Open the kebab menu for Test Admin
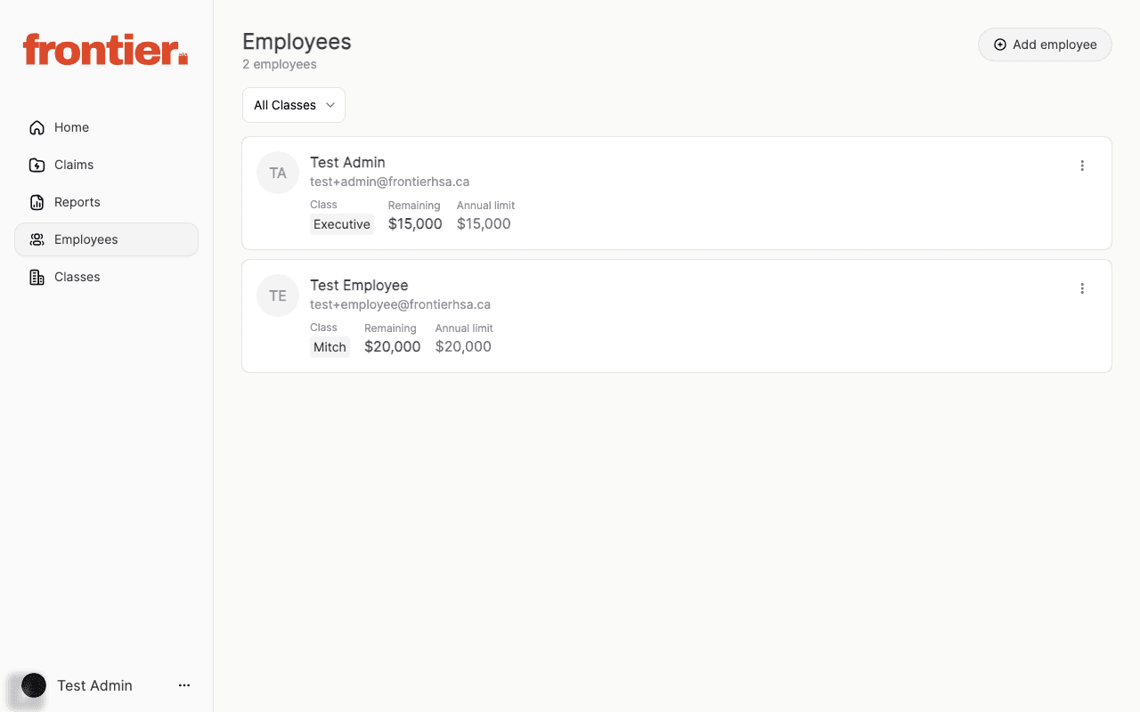Viewport: 1140px width, 712px height. click(1082, 166)
